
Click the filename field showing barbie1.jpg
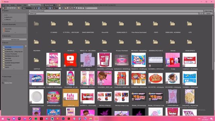pyautogui.click(x=114, y=13)
